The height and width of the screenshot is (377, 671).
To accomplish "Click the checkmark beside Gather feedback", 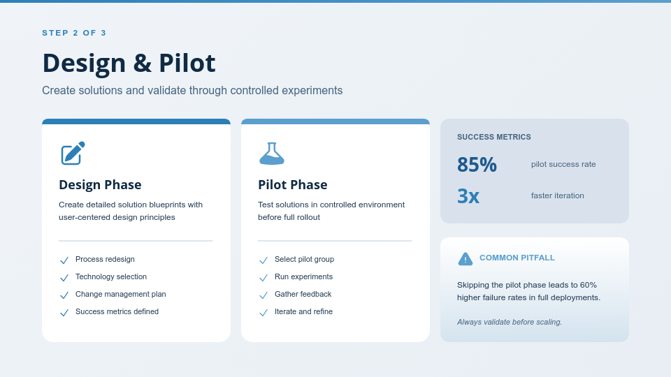I will [264, 295].
